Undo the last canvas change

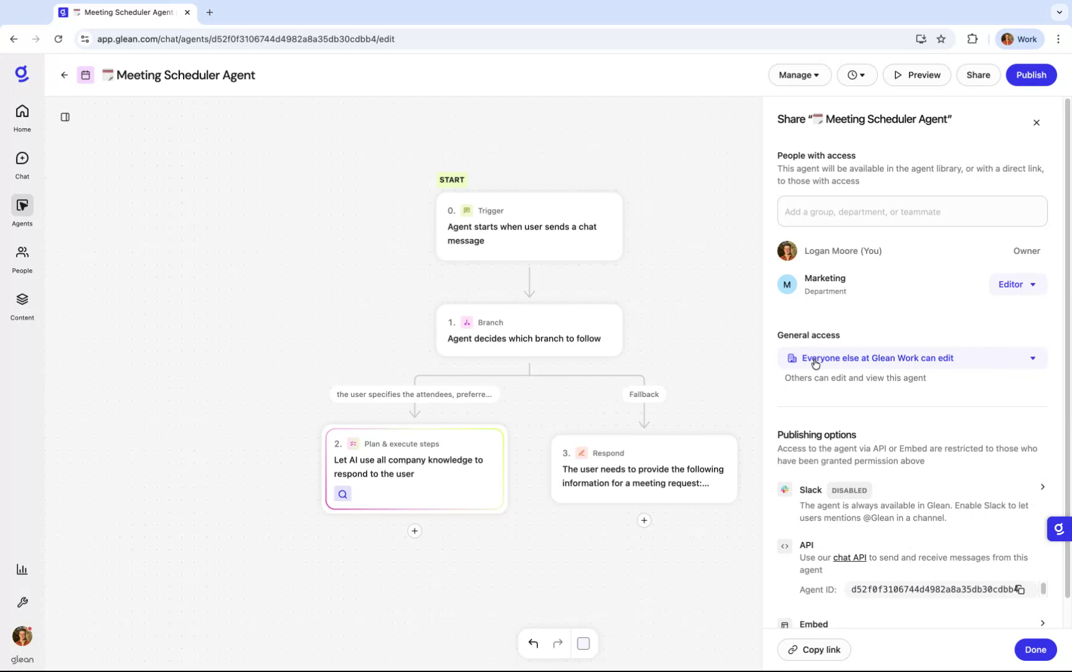coord(533,643)
